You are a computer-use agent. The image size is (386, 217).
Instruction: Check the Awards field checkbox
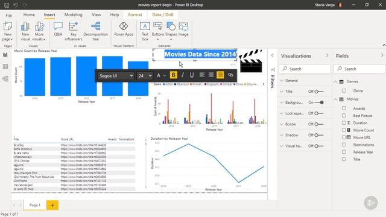[x=344, y=108]
